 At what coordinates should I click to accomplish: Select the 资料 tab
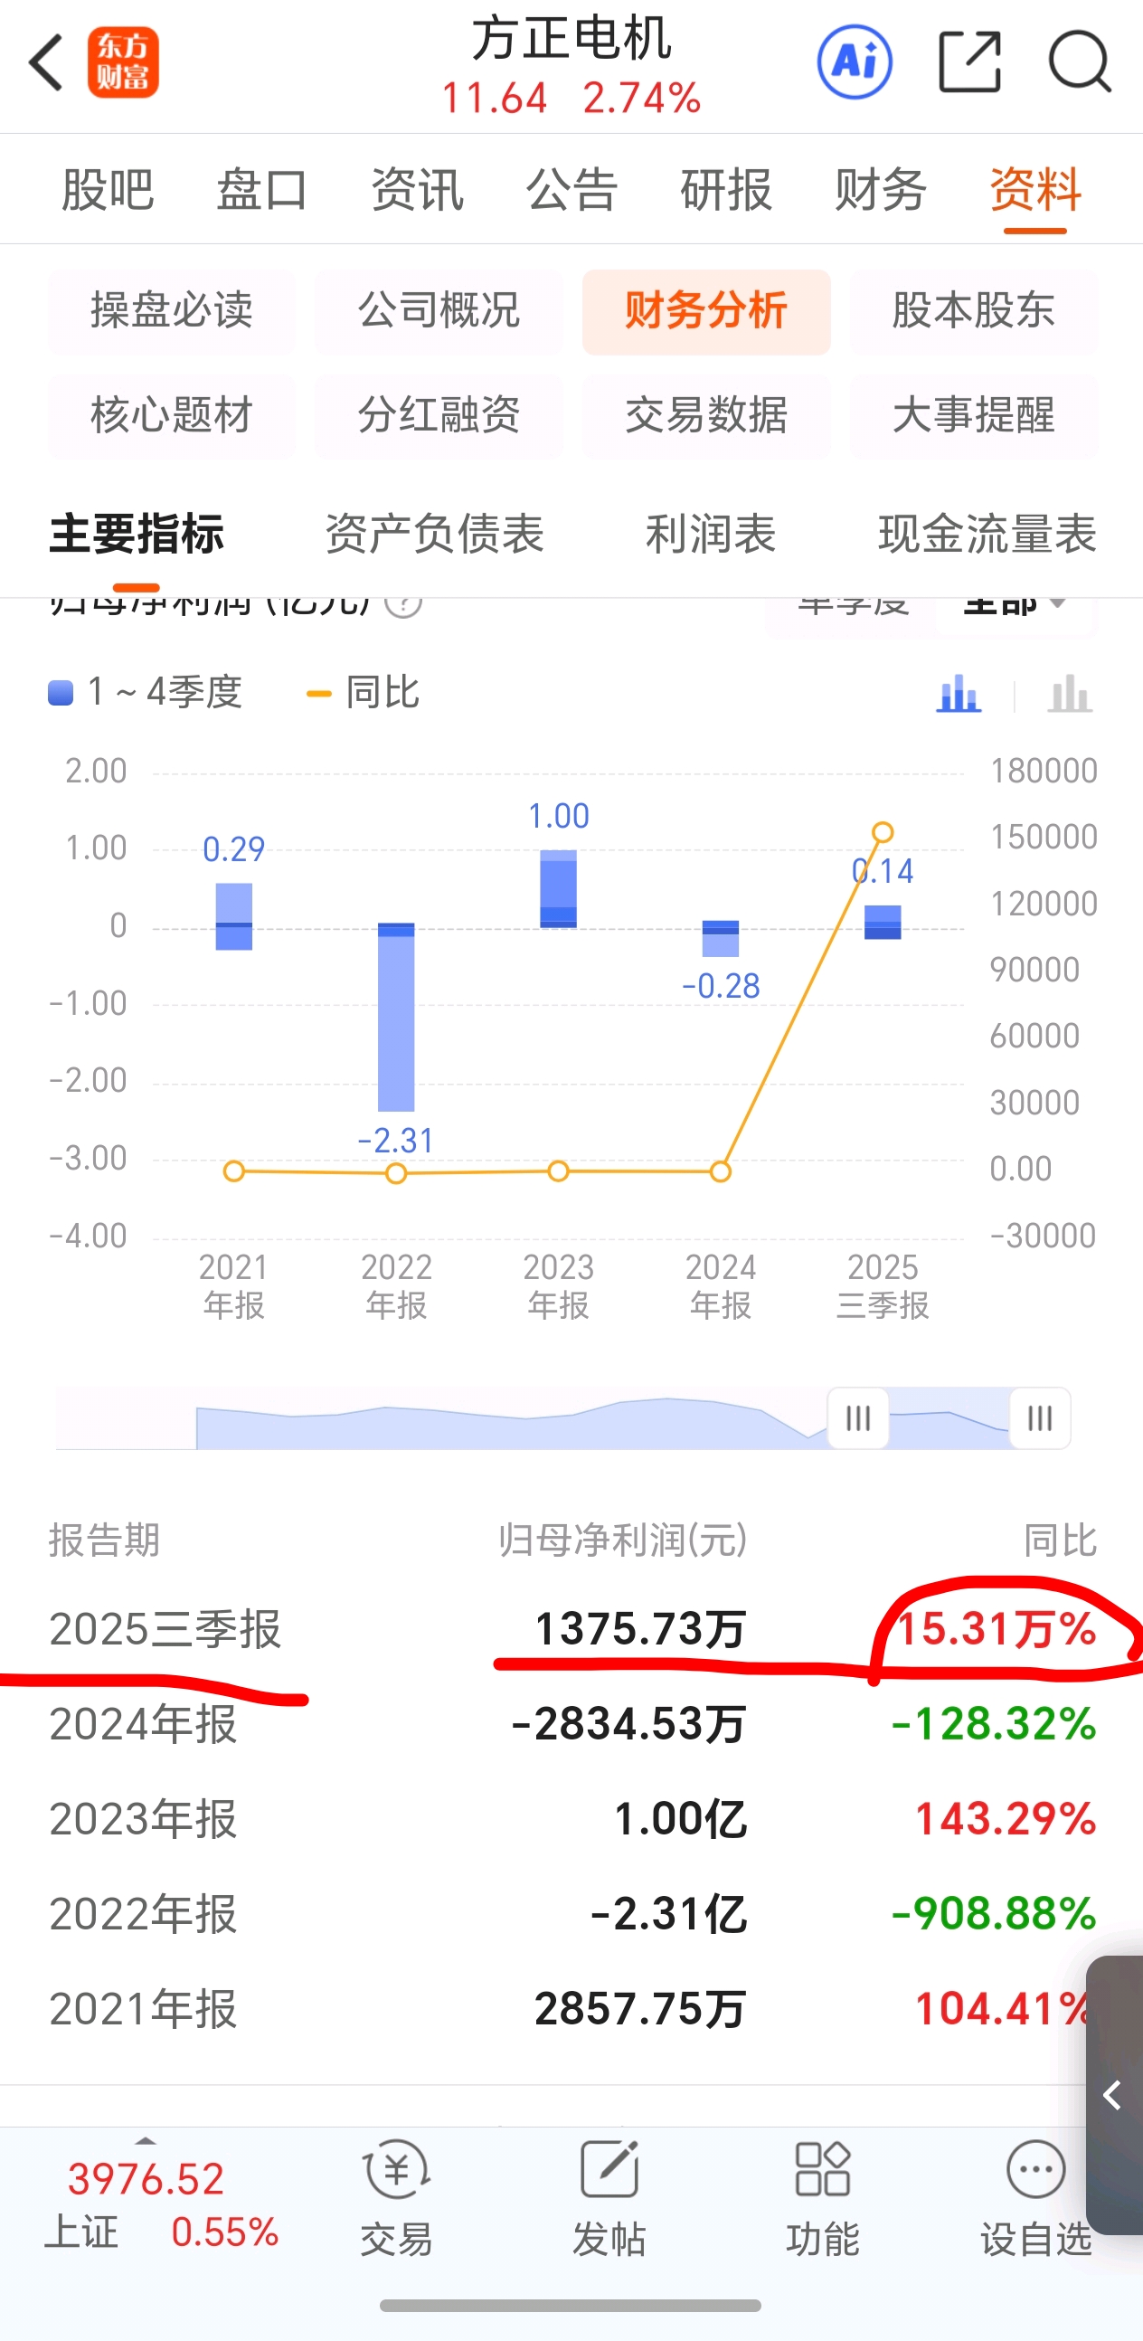coord(1034,190)
